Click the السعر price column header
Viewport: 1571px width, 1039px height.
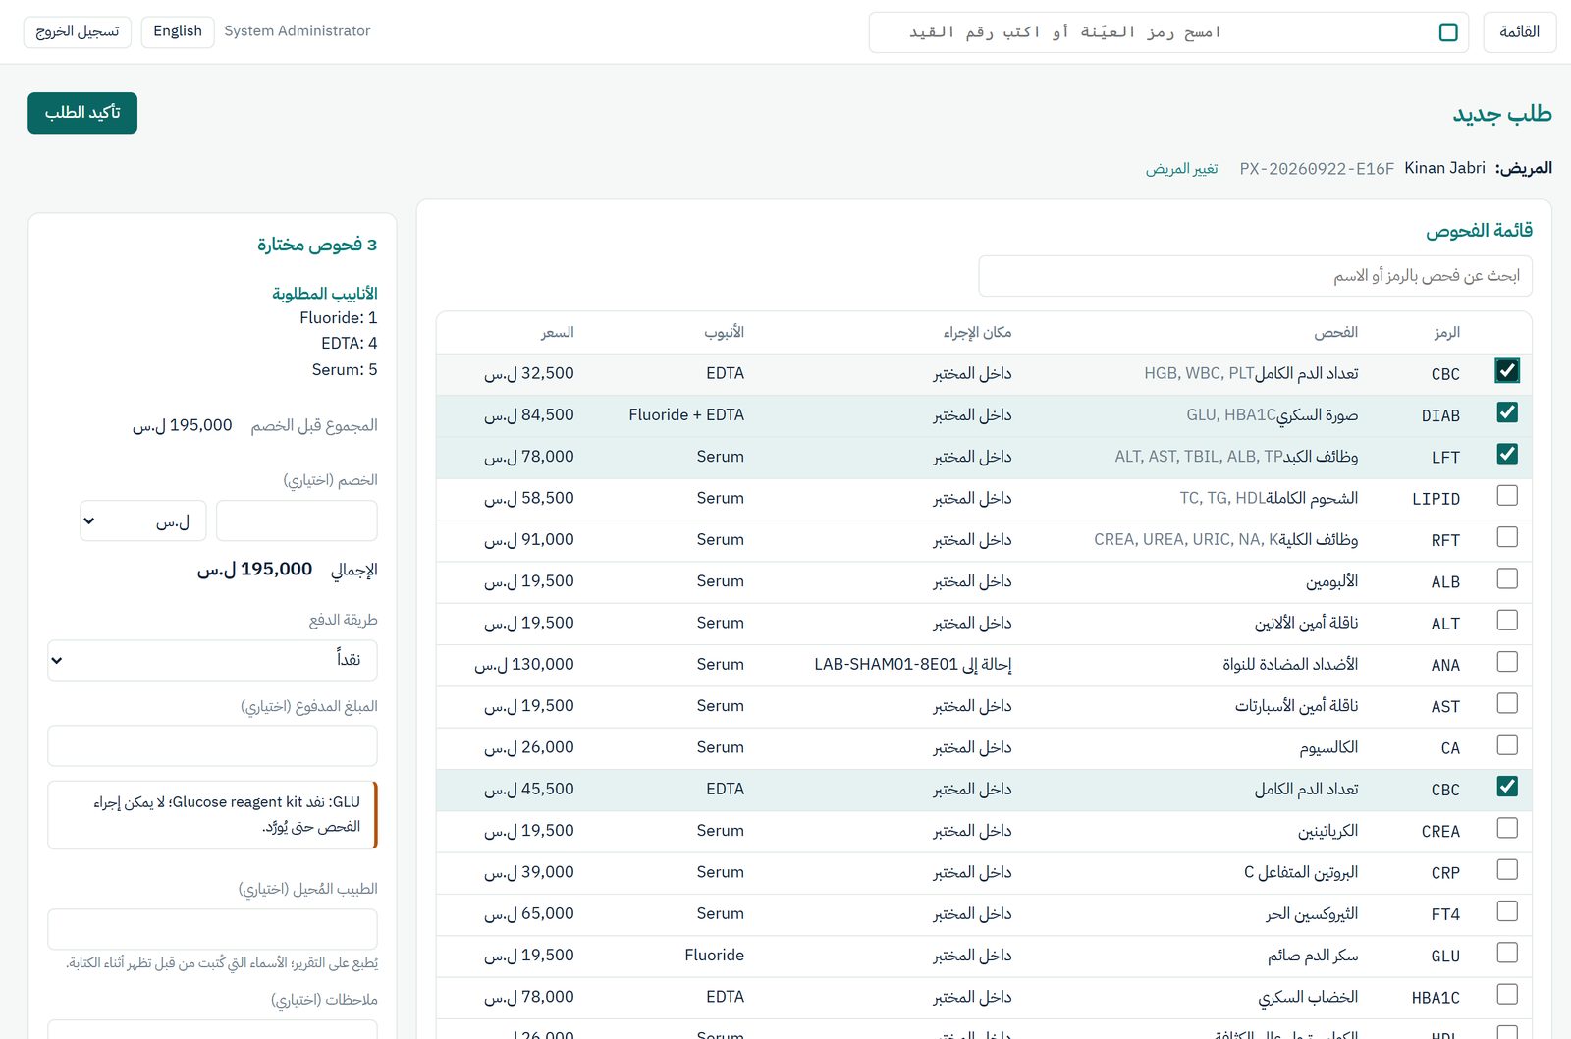[x=557, y=333]
